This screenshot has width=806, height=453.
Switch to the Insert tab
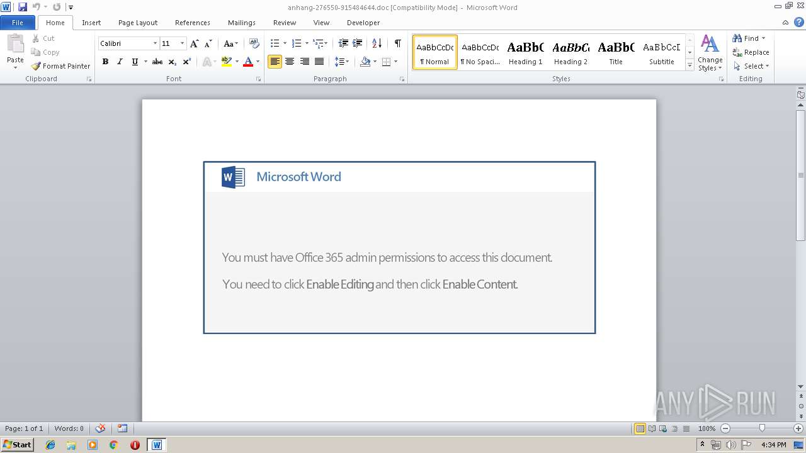click(x=91, y=23)
